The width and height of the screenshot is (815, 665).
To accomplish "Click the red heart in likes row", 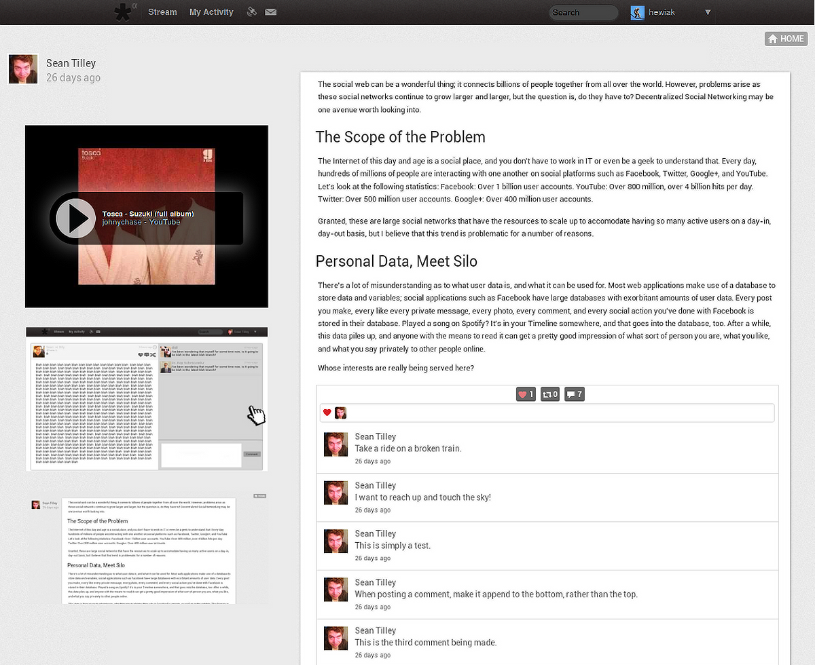I will click(327, 413).
